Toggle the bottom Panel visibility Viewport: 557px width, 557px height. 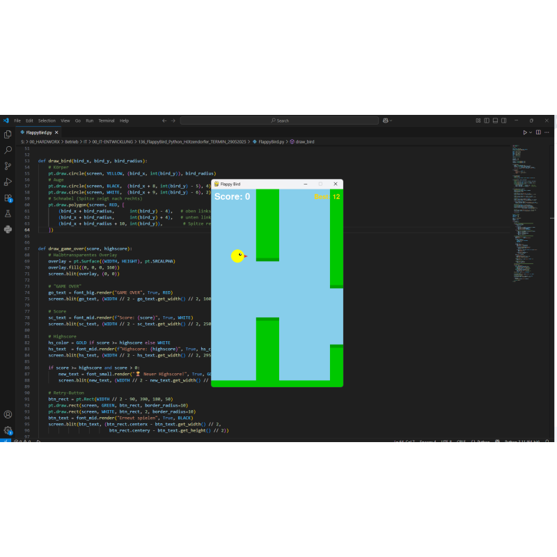pyautogui.click(x=495, y=120)
